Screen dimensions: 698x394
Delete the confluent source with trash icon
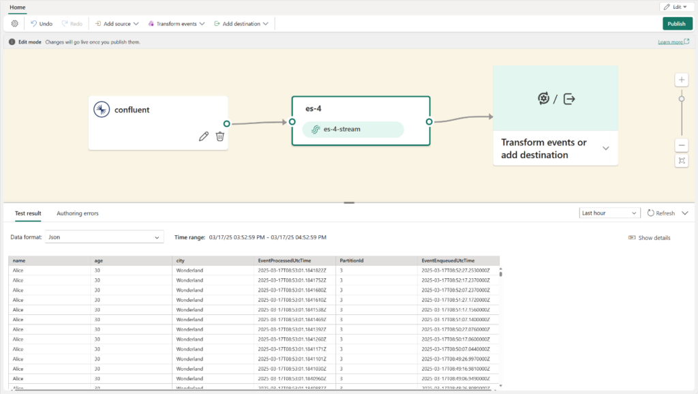(220, 137)
